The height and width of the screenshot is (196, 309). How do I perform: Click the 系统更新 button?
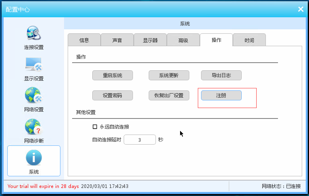[169, 75]
